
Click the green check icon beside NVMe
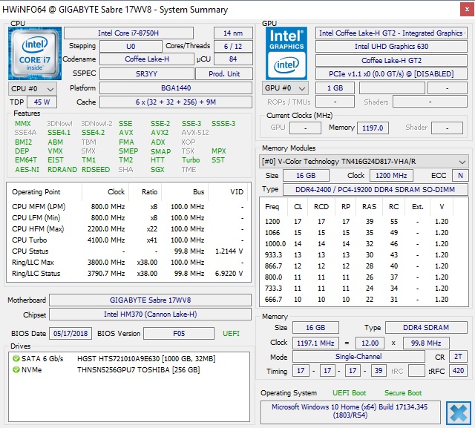(16, 369)
